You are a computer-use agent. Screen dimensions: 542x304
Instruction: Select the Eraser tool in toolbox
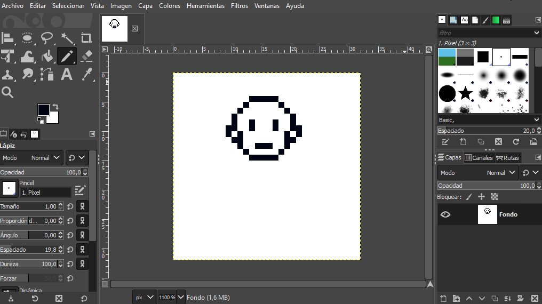tap(86, 56)
